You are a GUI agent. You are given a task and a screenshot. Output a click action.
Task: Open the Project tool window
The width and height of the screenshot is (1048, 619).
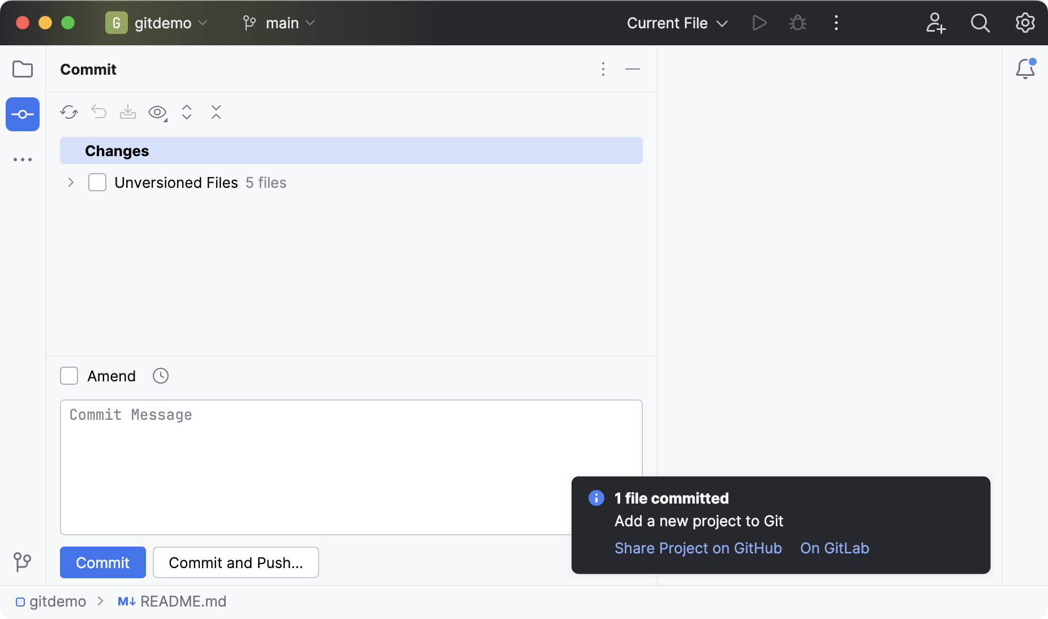point(22,69)
